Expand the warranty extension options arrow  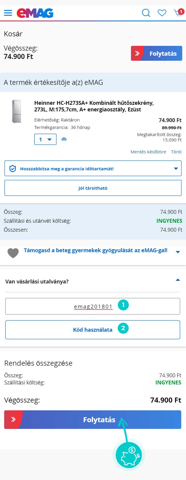[x=176, y=169]
